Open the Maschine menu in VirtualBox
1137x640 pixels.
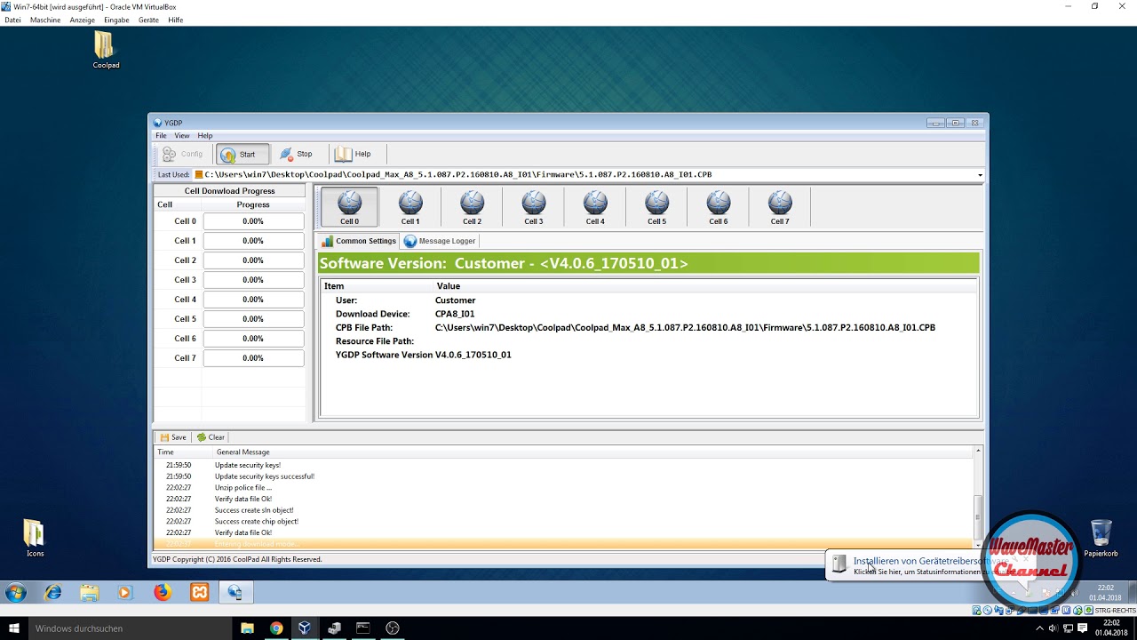coord(44,20)
